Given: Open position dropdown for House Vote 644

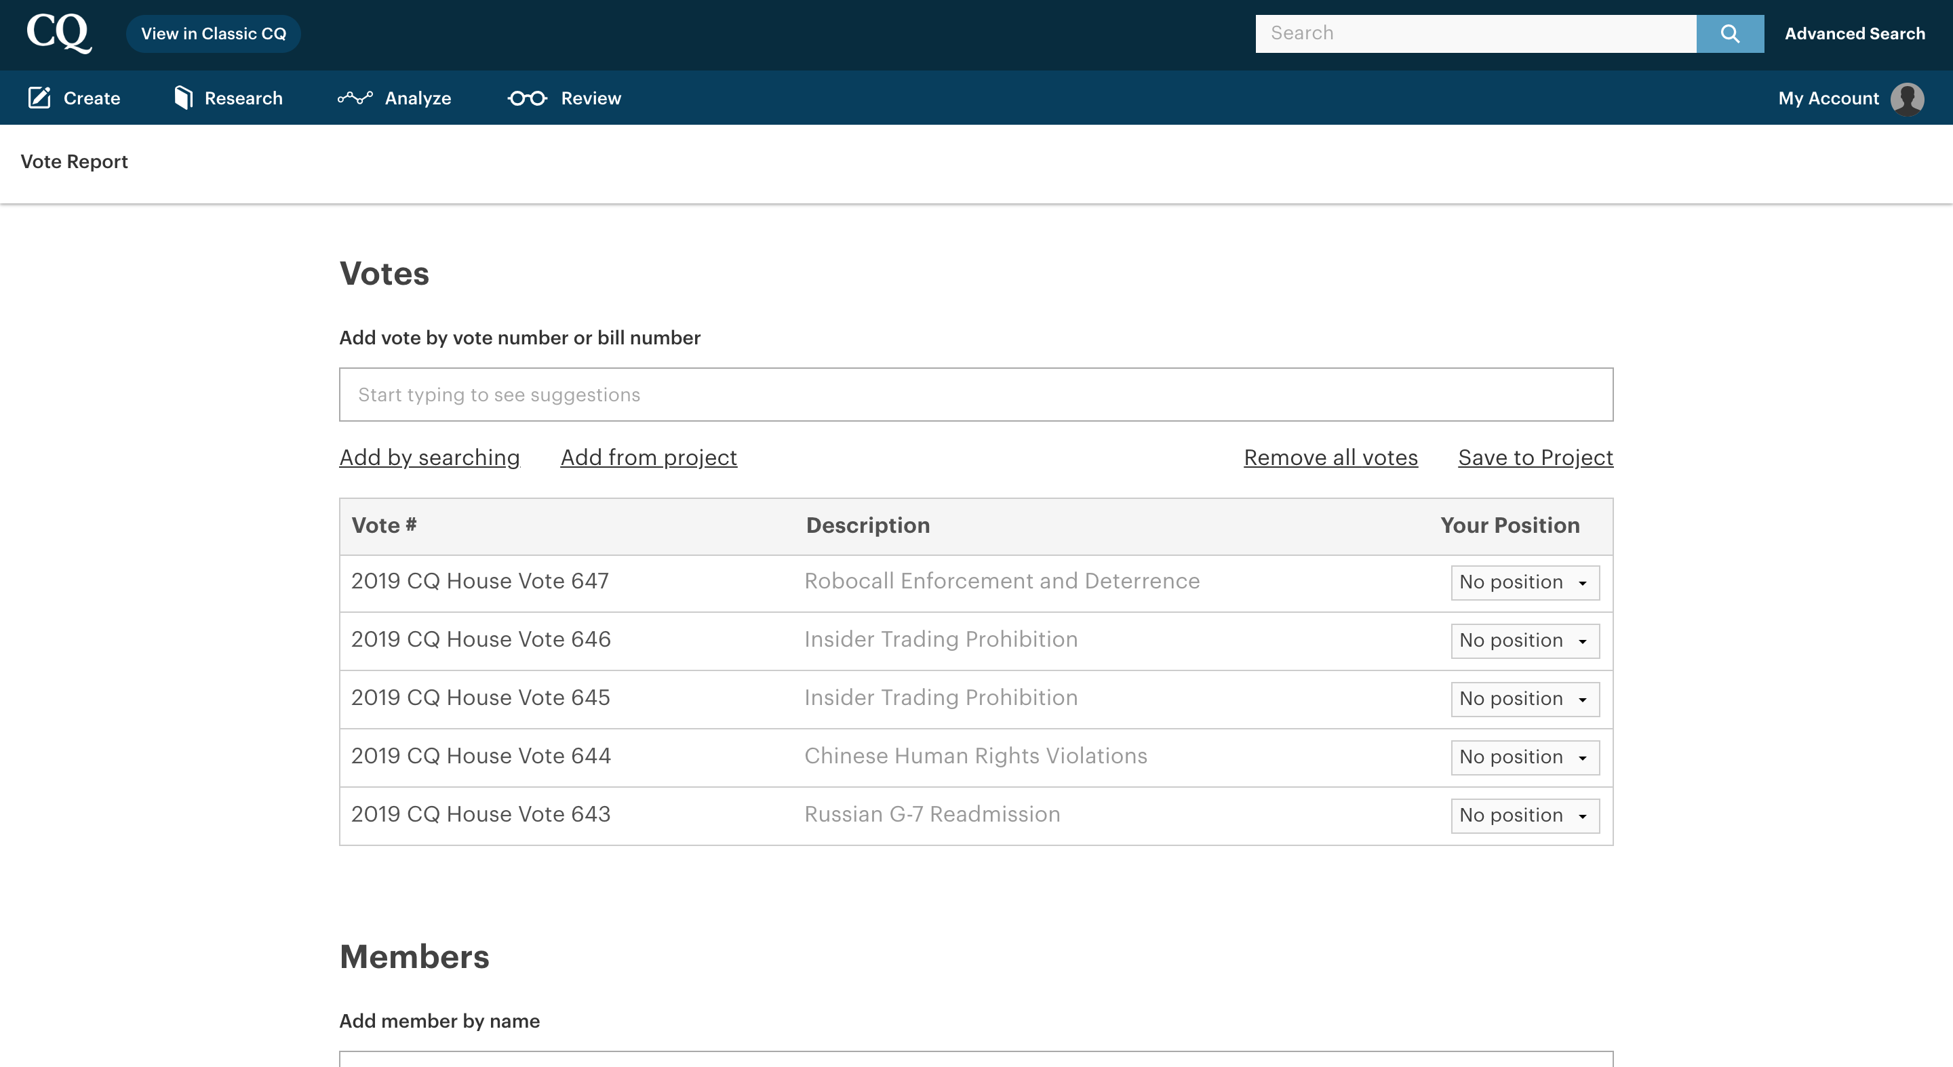Looking at the screenshot, I should coord(1524,757).
